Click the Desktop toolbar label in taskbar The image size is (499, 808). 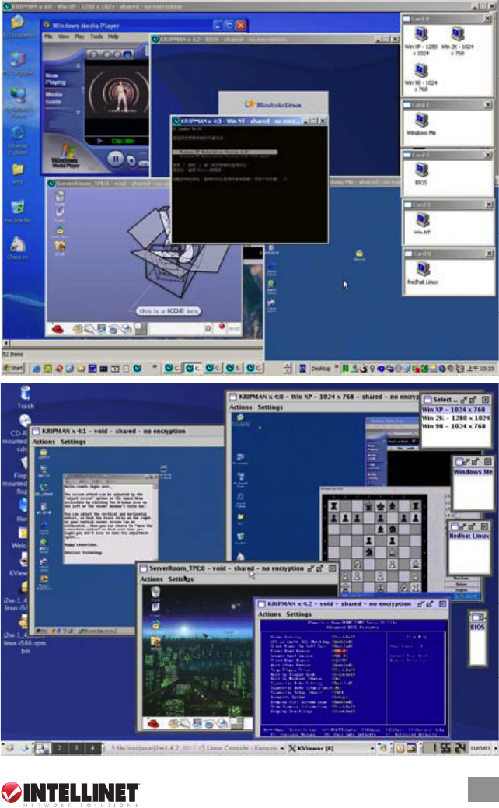point(321,369)
